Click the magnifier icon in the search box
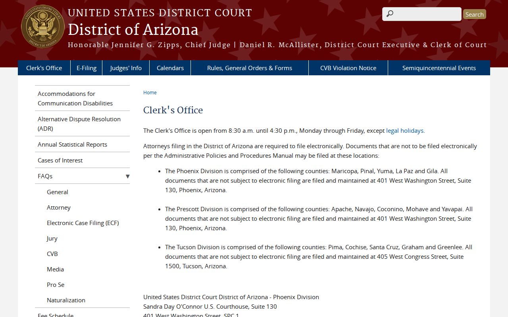 click(390, 14)
